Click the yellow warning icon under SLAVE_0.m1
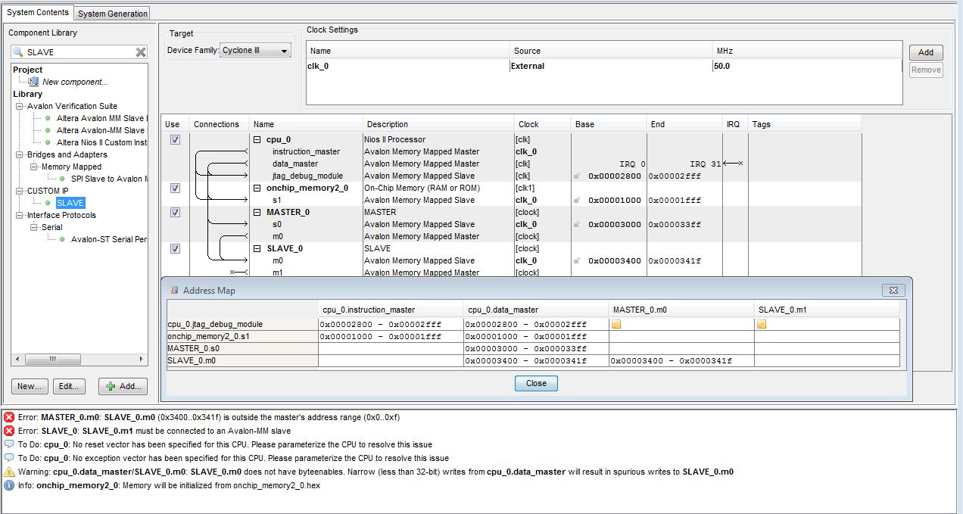The width and height of the screenshot is (963, 514). pyautogui.click(x=762, y=324)
